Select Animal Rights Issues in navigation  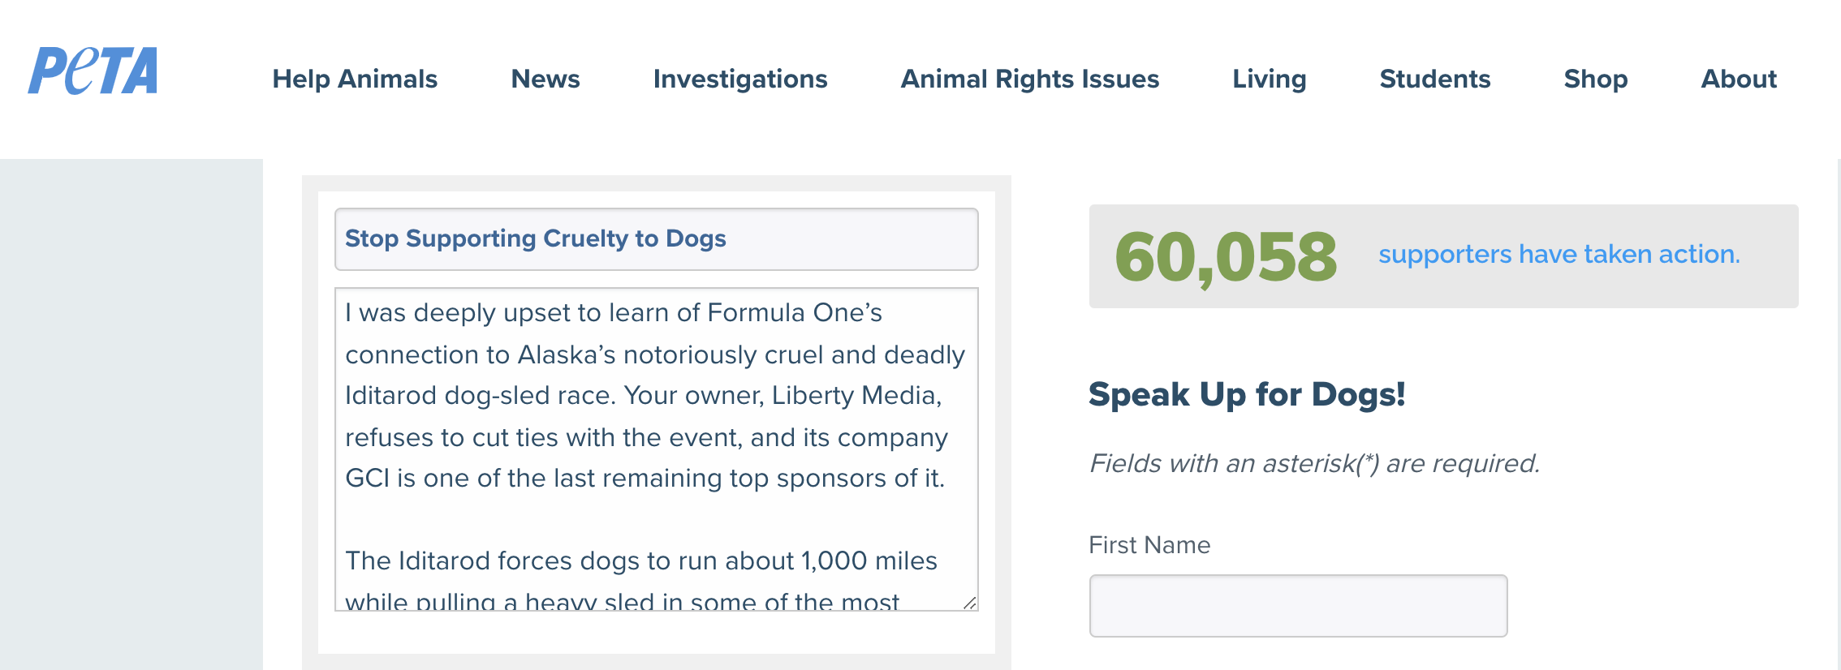click(x=1030, y=79)
